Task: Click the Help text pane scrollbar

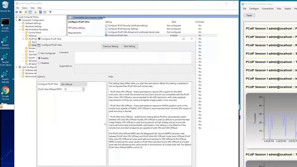Action: pyautogui.click(x=193, y=124)
